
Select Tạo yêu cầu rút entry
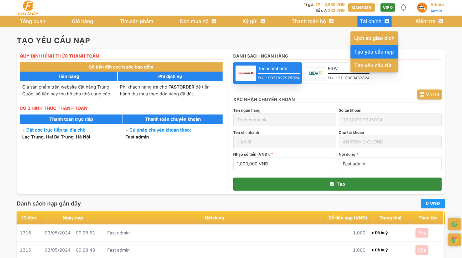(374, 65)
